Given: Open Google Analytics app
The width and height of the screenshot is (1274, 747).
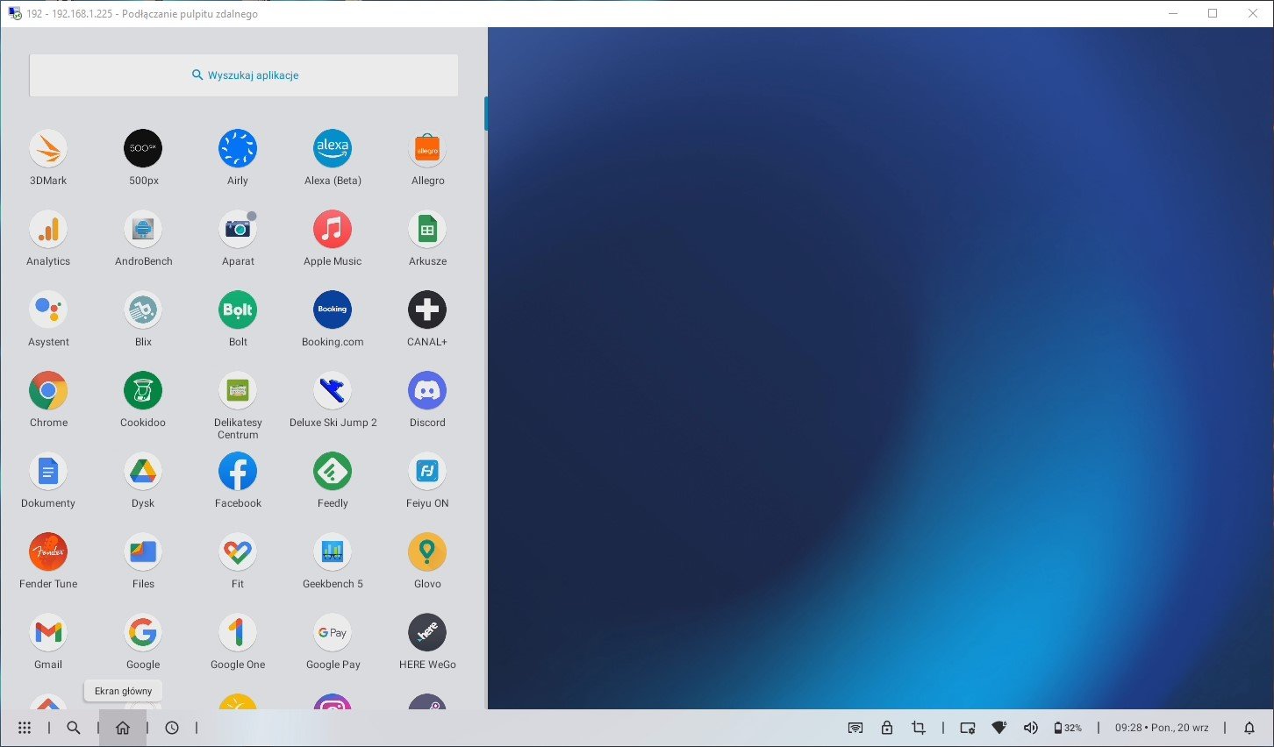Looking at the screenshot, I should [x=48, y=229].
